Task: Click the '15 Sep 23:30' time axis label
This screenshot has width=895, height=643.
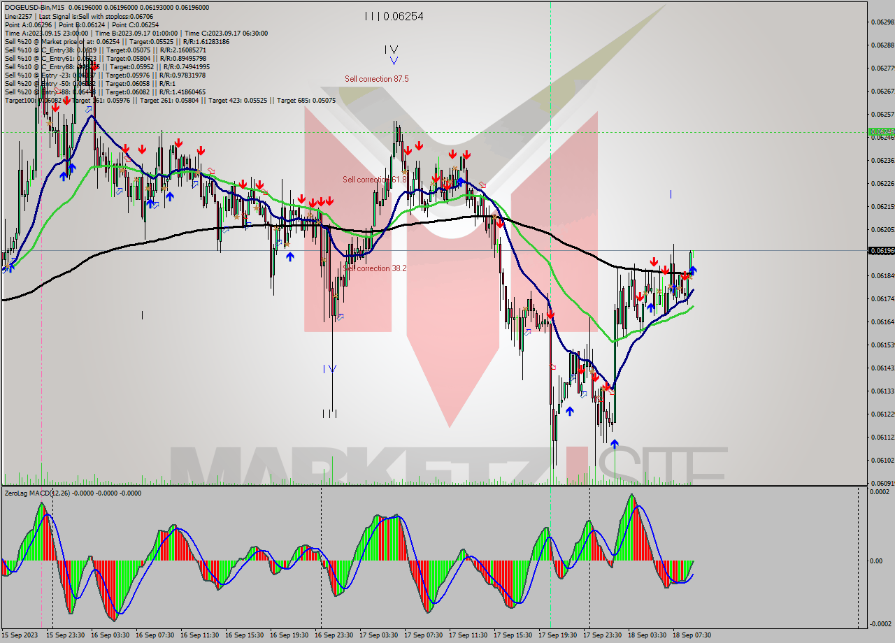Action: click(66, 635)
